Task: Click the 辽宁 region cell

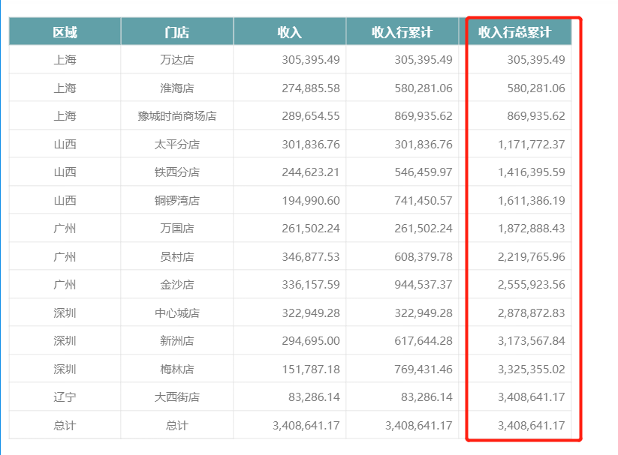Action: [65, 397]
